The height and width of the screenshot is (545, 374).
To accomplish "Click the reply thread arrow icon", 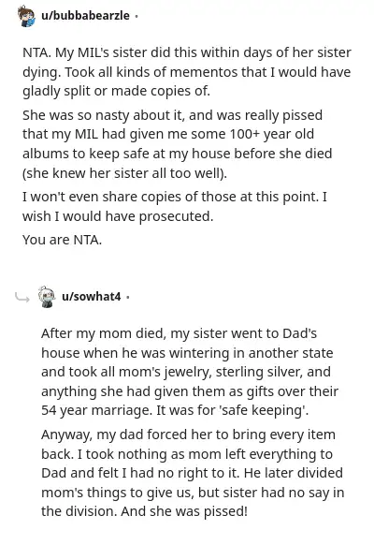I will 22,298.
